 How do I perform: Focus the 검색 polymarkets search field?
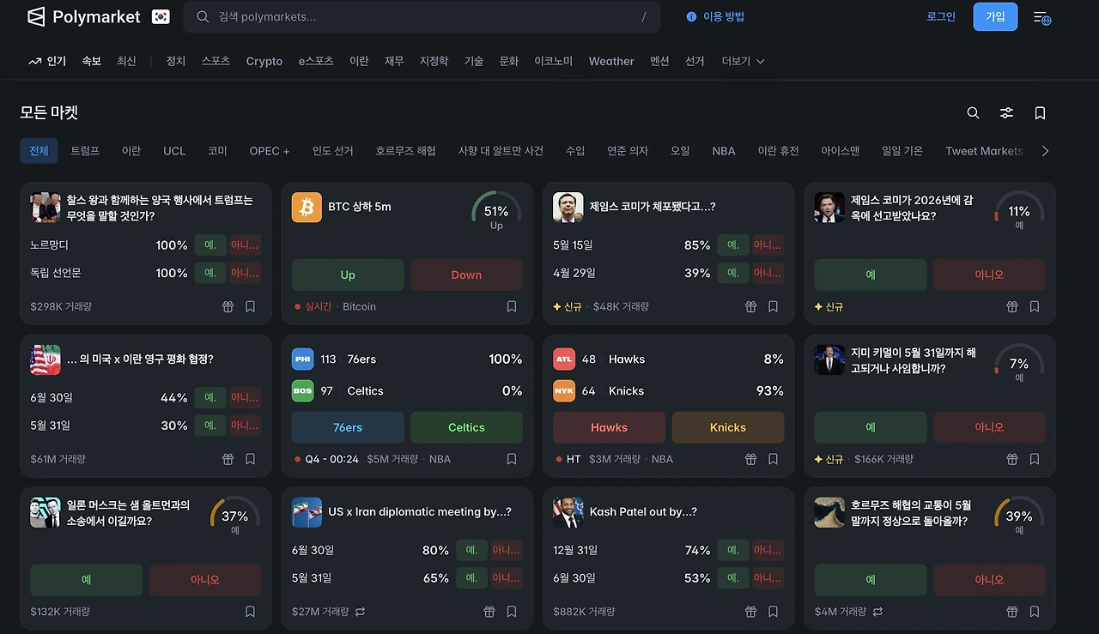[x=422, y=16]
